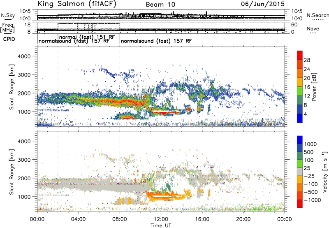Click the "60" Nave tick label
The image size is (329, 228).
pyautogui.click(x=294, y=25)
